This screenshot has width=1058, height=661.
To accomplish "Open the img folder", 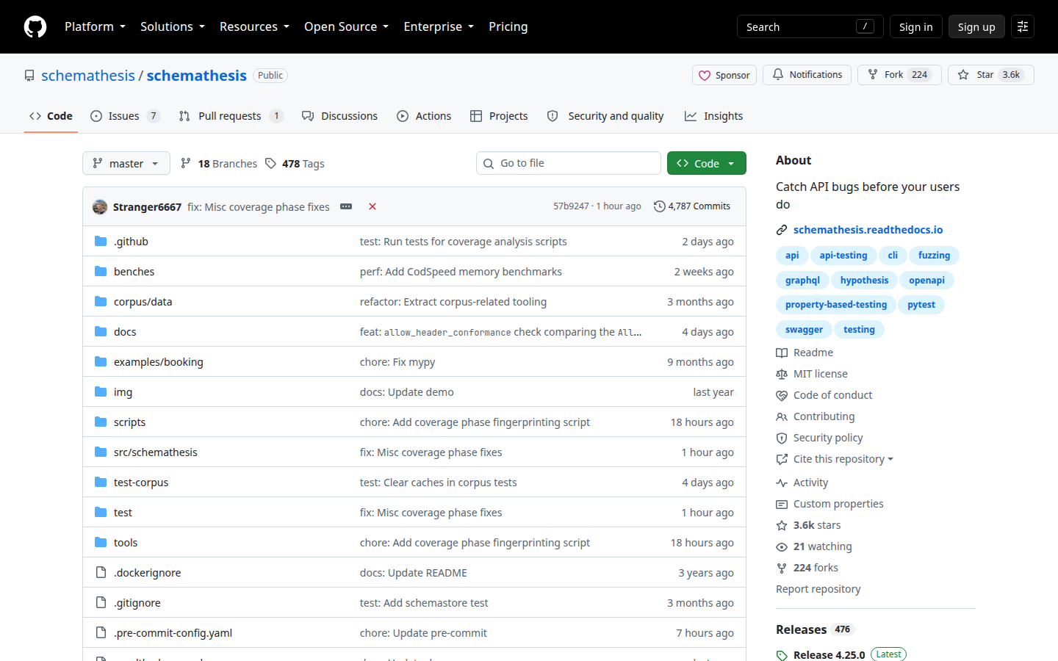I will tap(123, 392).
